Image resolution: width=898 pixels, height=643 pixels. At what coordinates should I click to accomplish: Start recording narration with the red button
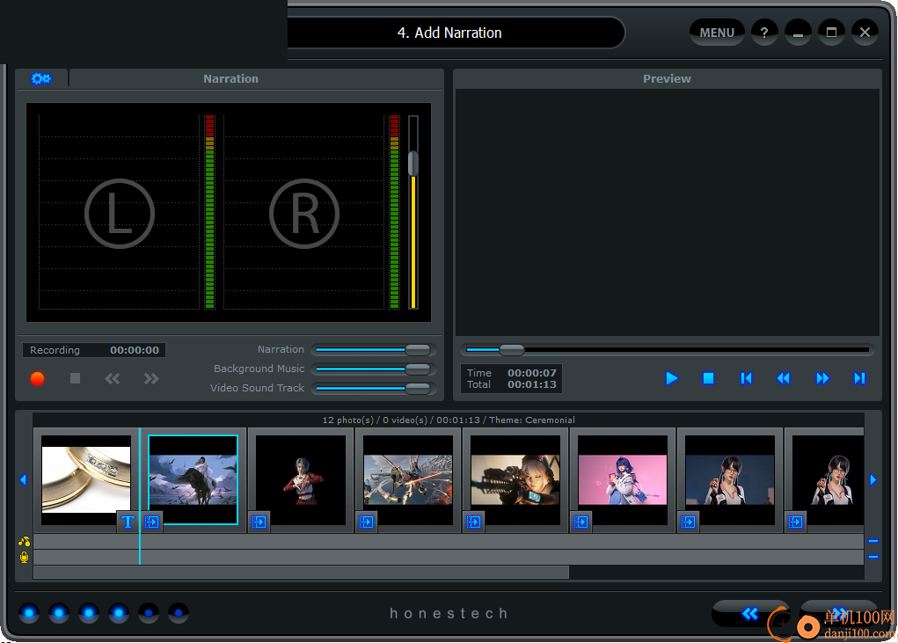coord(37,378)
